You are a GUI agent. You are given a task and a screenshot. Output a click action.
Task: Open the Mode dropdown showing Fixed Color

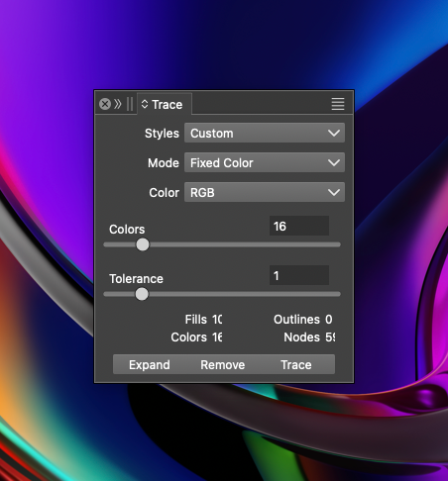point(265,162)
